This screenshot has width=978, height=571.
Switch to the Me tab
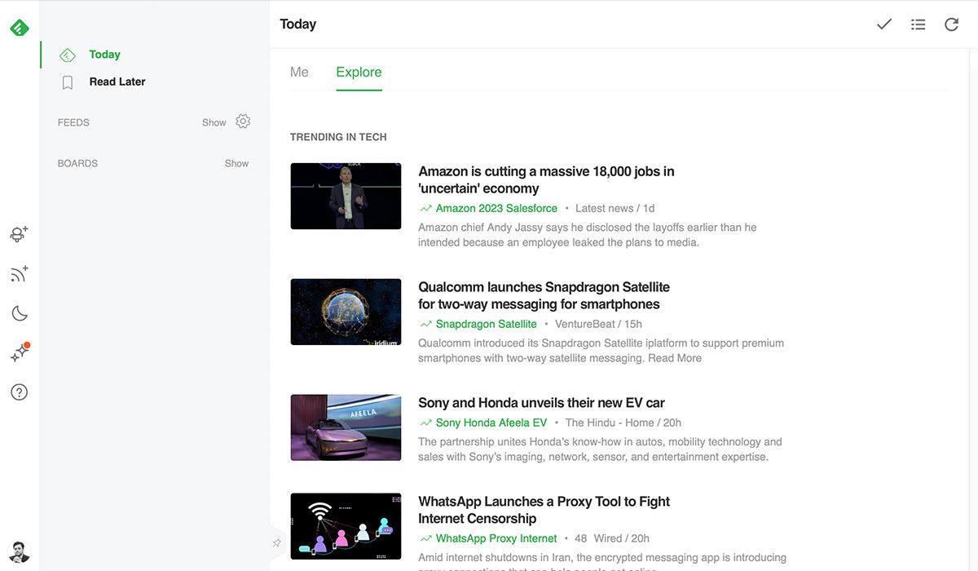[x=299, y=72]
